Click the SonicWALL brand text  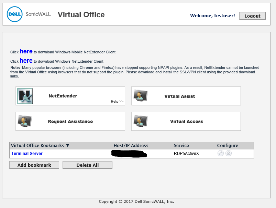point(38,14)
